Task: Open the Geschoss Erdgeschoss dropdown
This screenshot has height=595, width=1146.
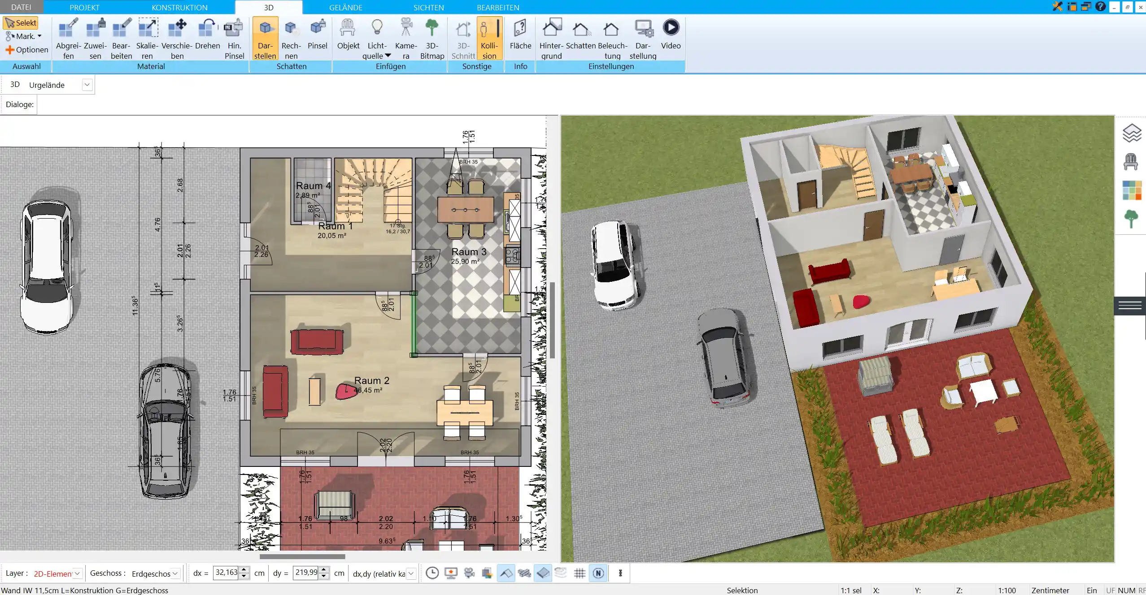Action: [175, 573]
